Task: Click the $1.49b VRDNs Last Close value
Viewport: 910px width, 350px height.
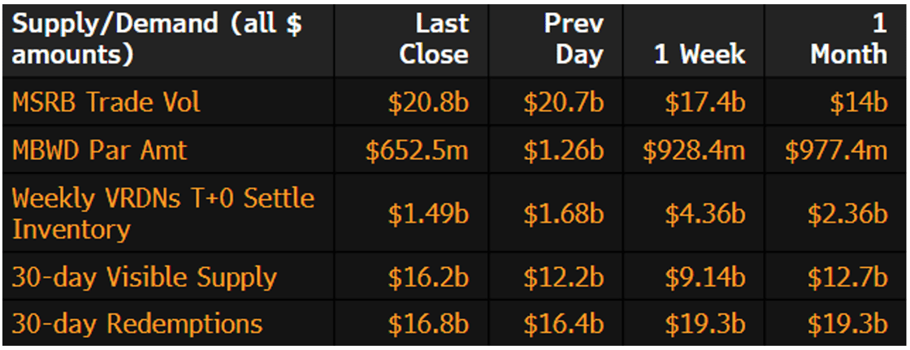Action: (x=428, y=213)
